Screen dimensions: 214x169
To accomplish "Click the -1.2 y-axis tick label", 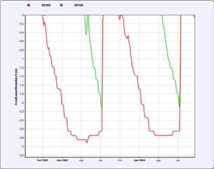I will (x=21, y=67).
